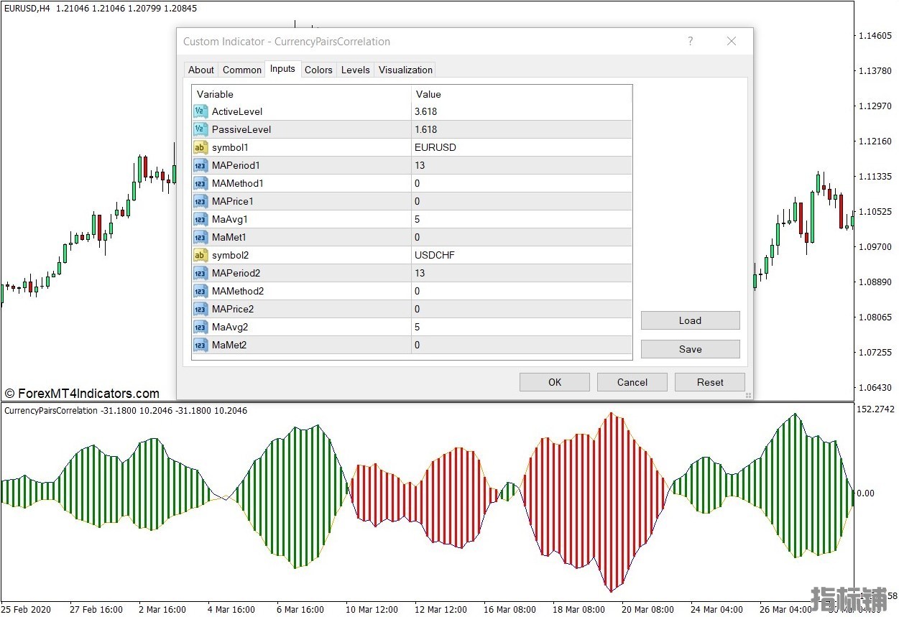Click the MaMet2 integer type icon

click(x=200, y=345)
